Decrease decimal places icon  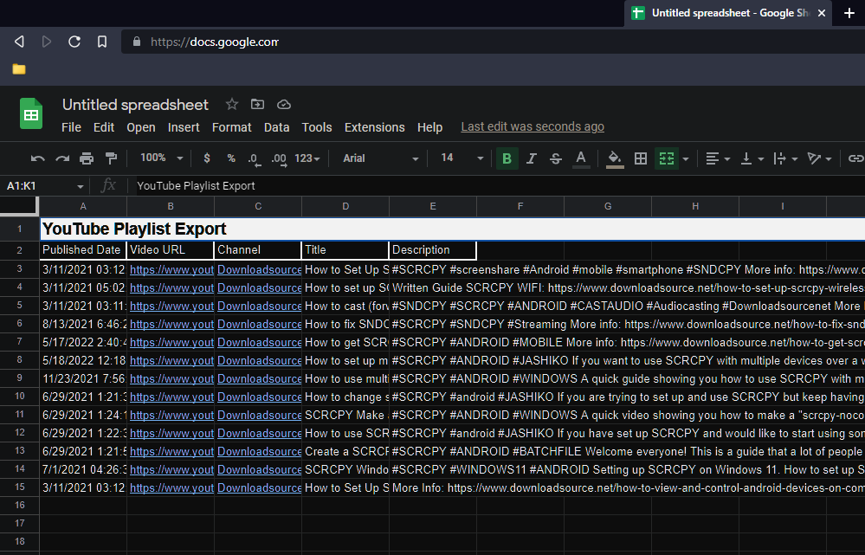tap(254, 159)
